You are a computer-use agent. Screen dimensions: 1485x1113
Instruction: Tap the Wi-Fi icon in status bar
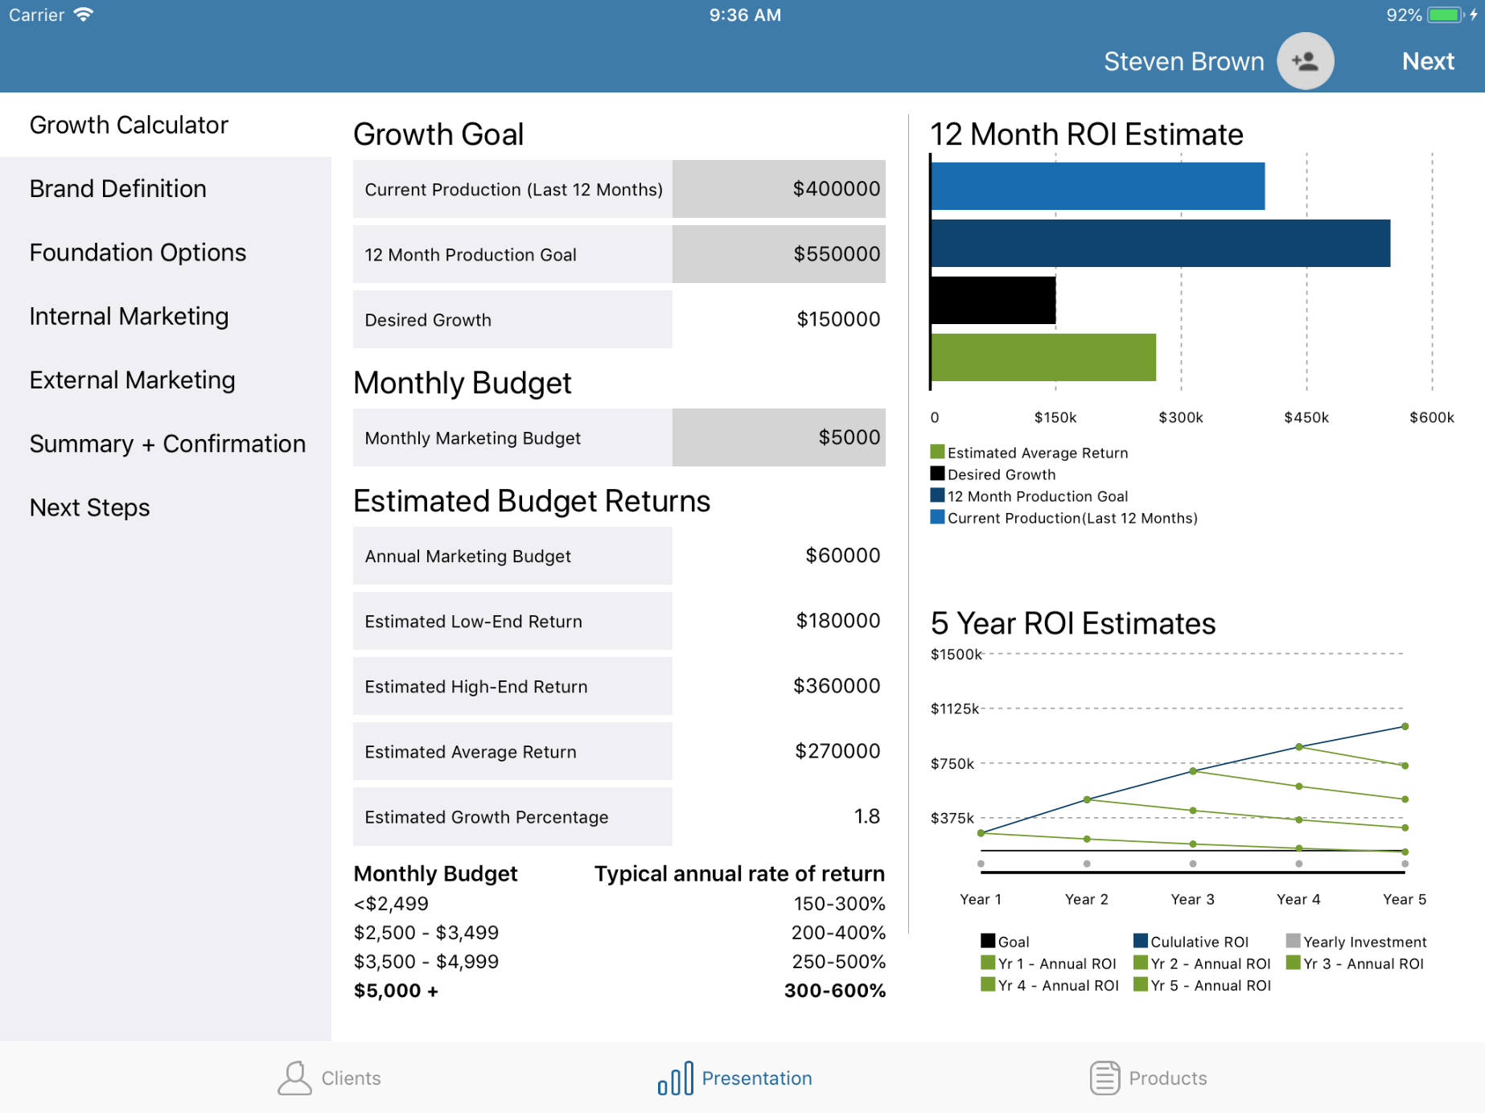tap(83, 15)
